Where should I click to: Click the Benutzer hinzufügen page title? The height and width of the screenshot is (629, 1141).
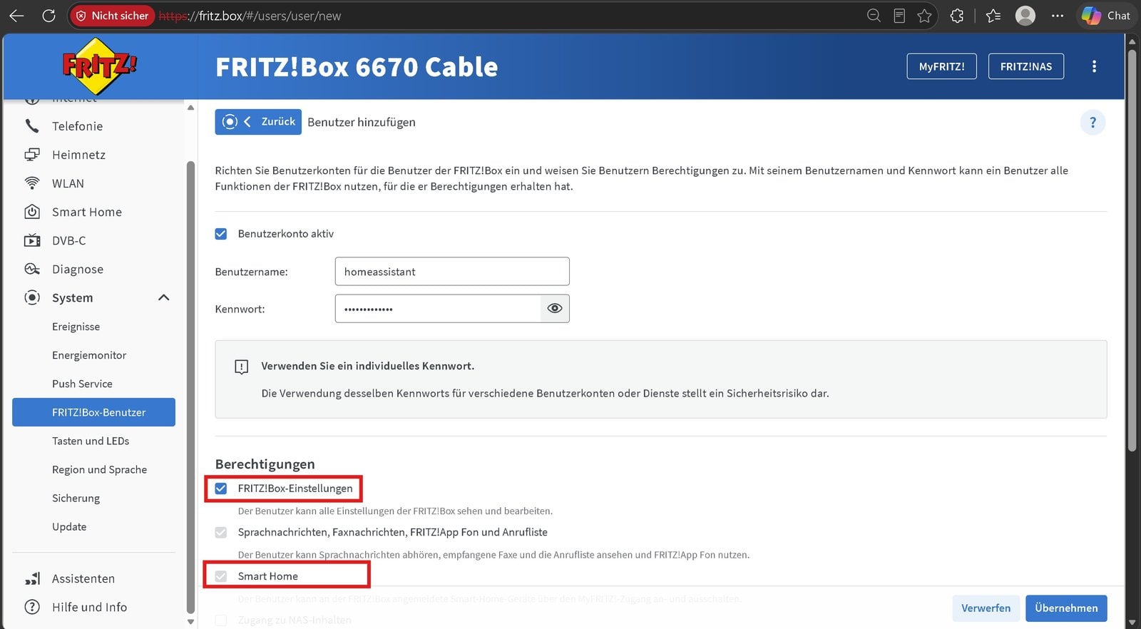(x=362, y=122)
